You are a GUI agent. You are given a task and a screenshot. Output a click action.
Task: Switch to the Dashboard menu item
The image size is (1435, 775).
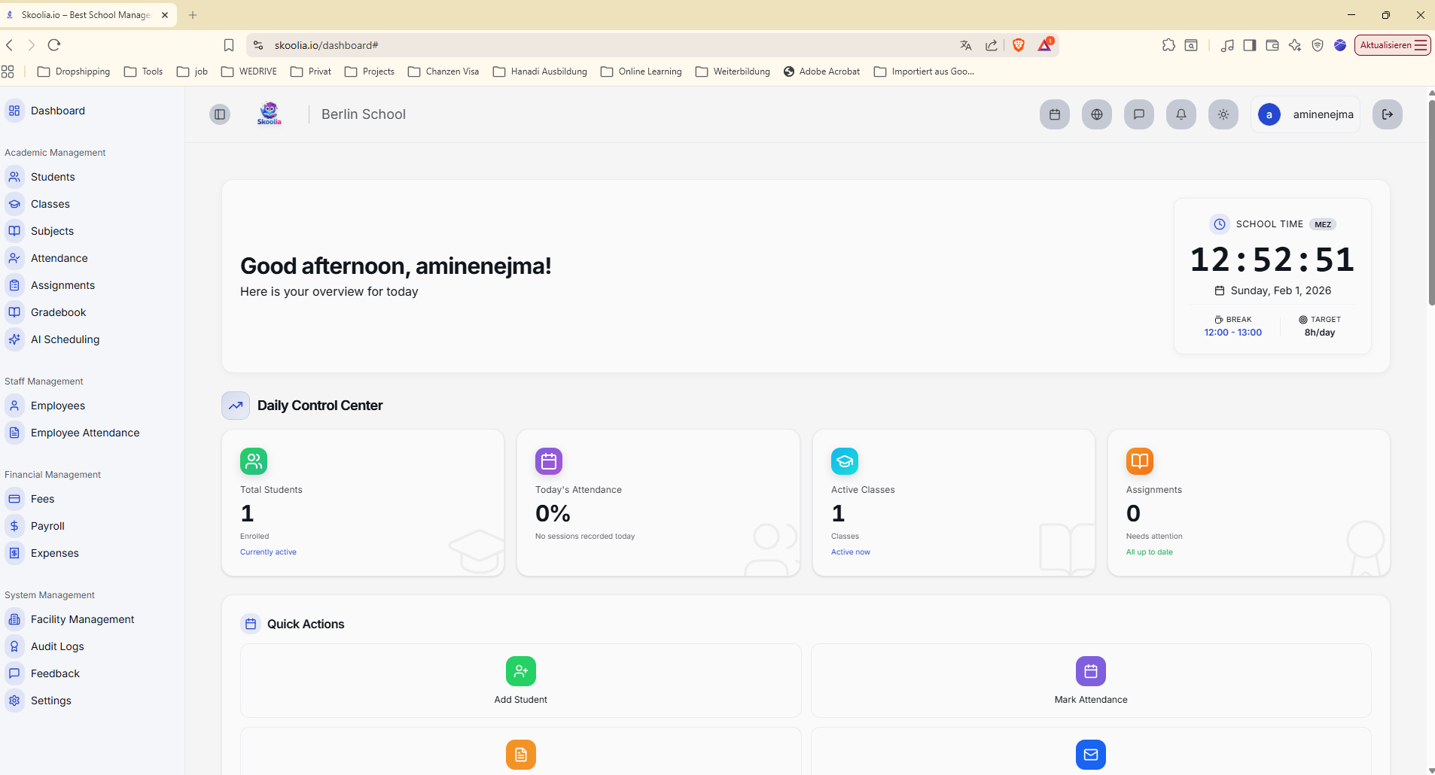click(x=56, y=111)
